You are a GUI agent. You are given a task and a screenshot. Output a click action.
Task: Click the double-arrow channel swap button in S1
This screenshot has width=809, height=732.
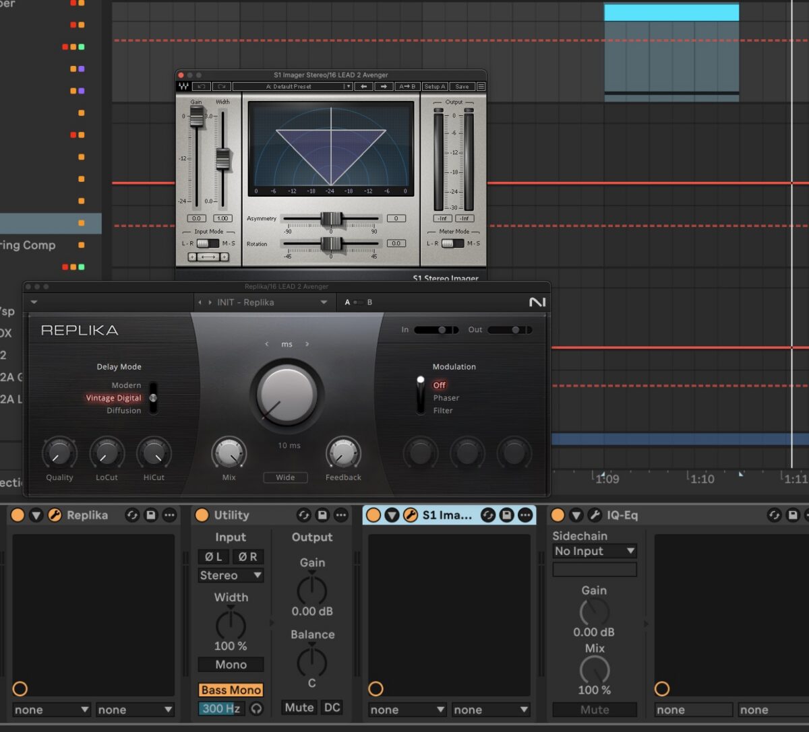pyautogui.click(x=208, y=257)
